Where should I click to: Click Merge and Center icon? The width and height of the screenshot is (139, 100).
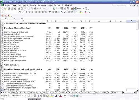tap(46, 12)
